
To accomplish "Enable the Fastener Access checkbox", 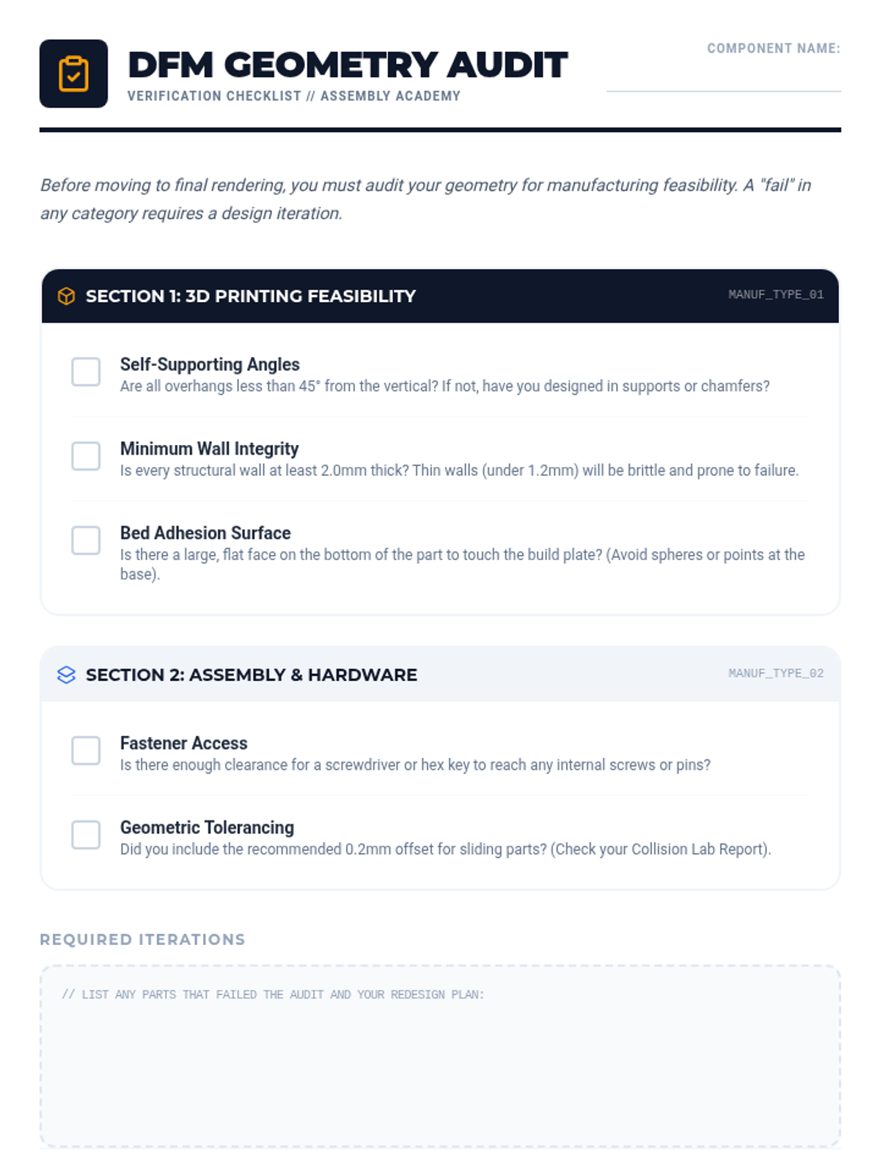I will 86,751.
